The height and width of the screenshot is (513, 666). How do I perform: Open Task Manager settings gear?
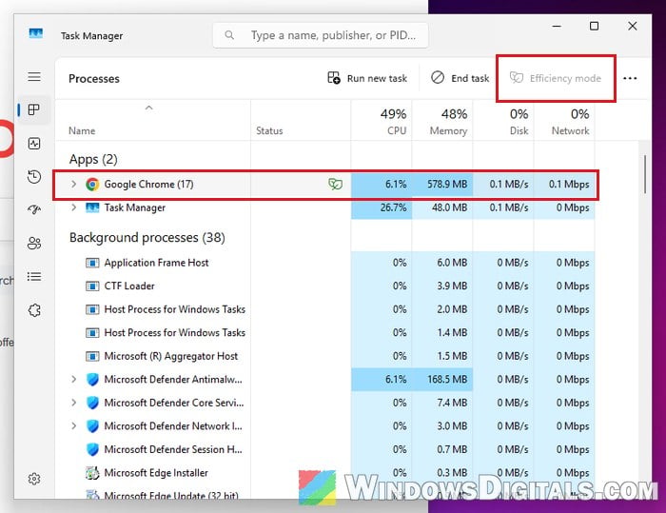click(34, 479)
